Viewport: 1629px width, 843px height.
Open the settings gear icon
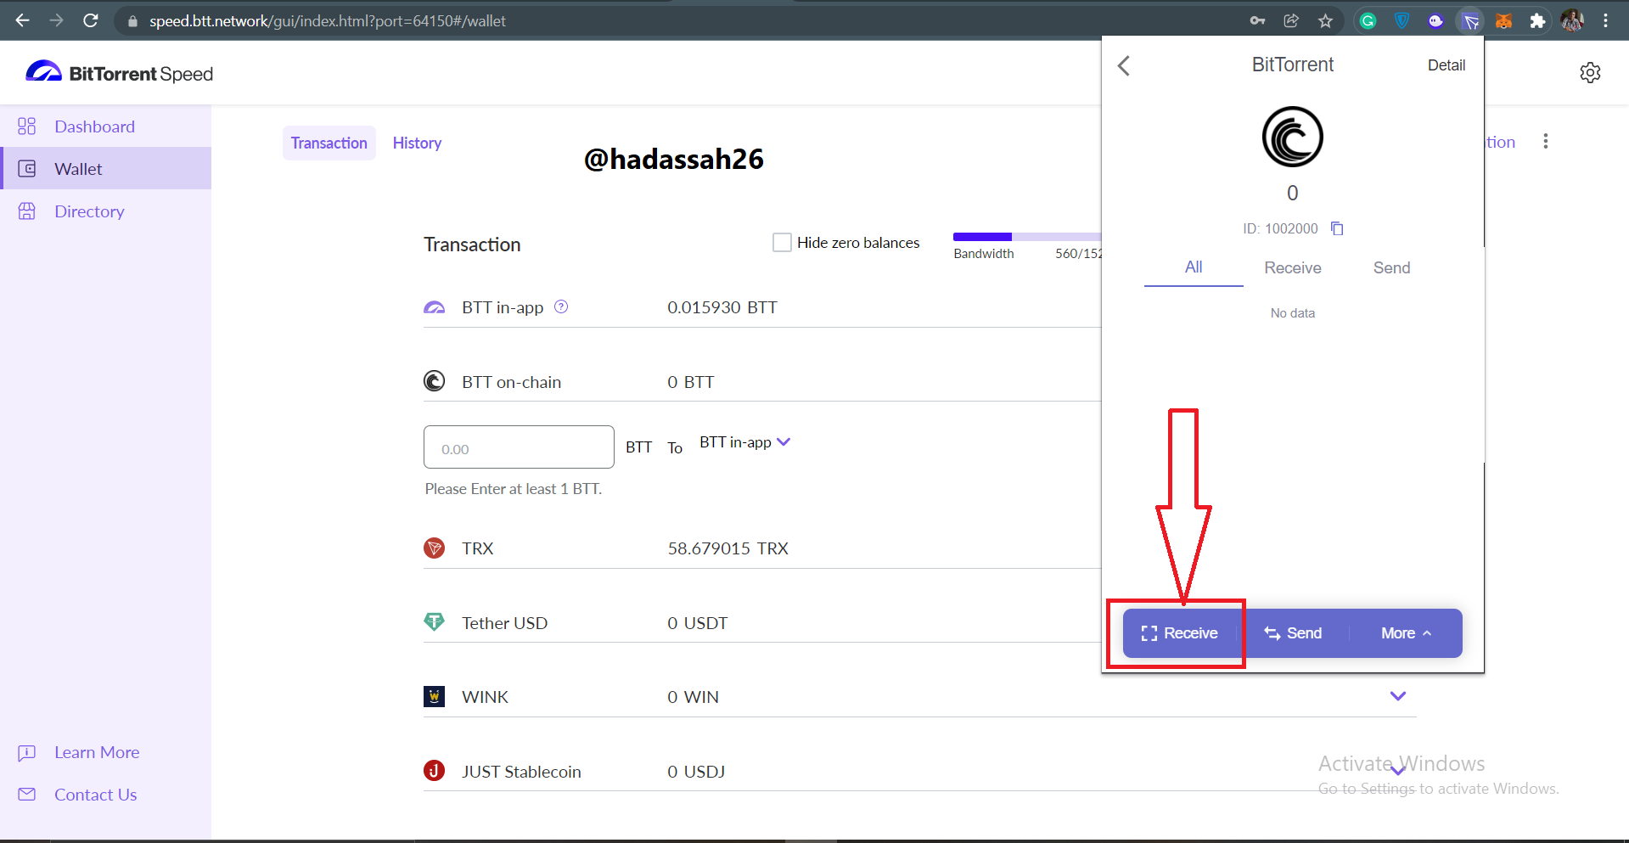click(1590, 73)
